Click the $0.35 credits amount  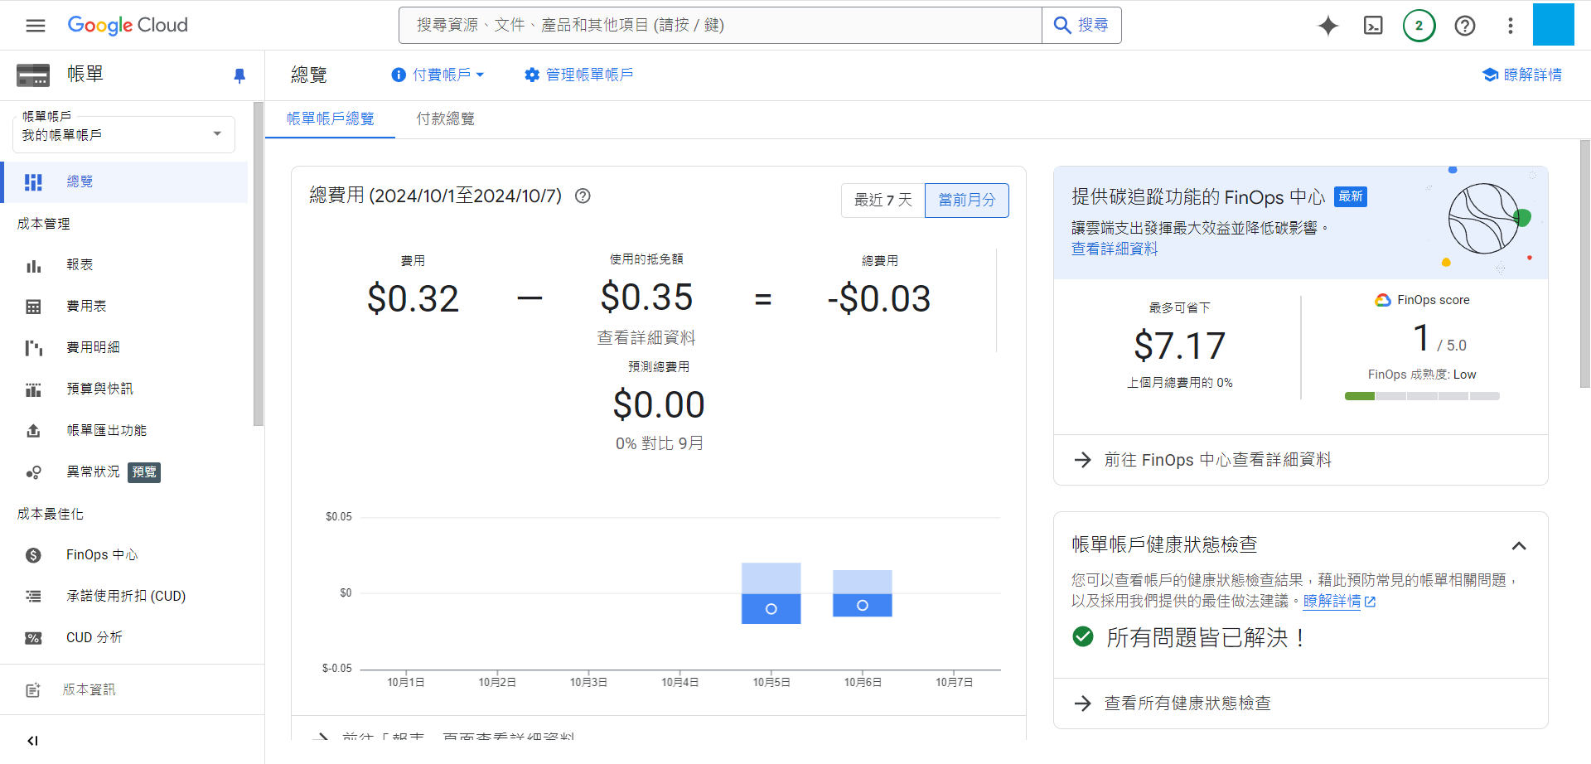[646, 297]
